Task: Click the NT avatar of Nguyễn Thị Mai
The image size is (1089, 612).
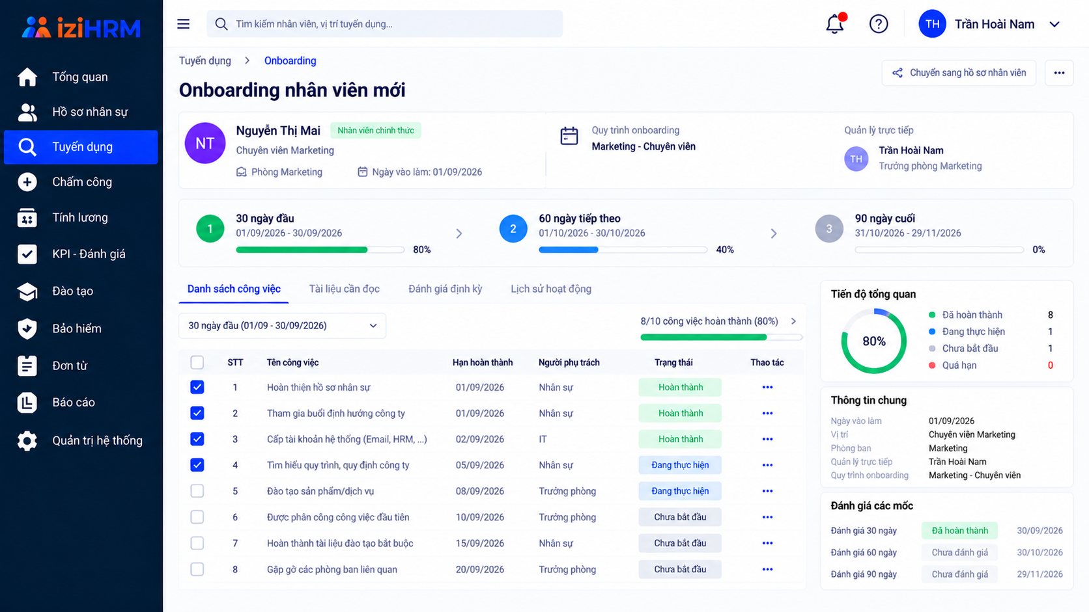Action: coord(205,143)
